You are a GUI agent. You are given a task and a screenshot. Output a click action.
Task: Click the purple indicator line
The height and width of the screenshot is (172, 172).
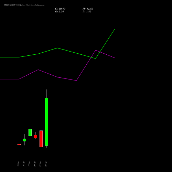pos(57,77)
